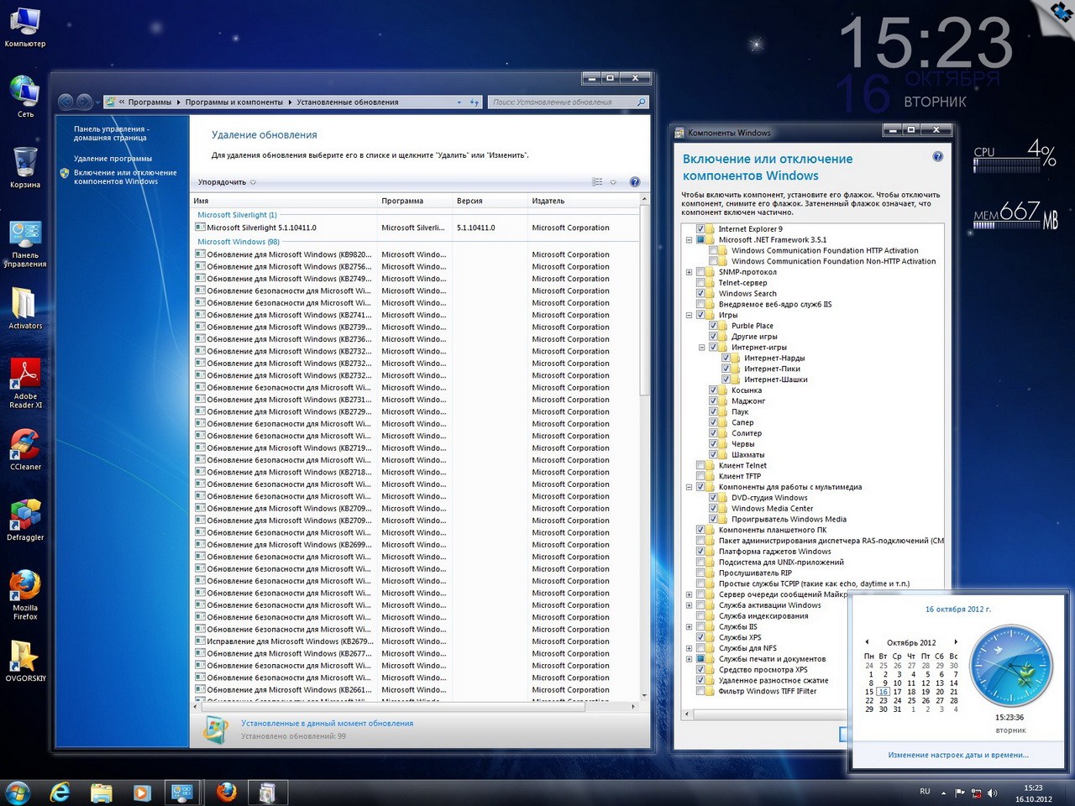Click the Windows Start orb
The width and height of the screenshot is (1075, 806).
18,792
